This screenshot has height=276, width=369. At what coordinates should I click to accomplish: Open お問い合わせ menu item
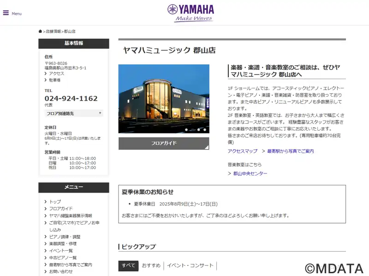coord(61,271)
